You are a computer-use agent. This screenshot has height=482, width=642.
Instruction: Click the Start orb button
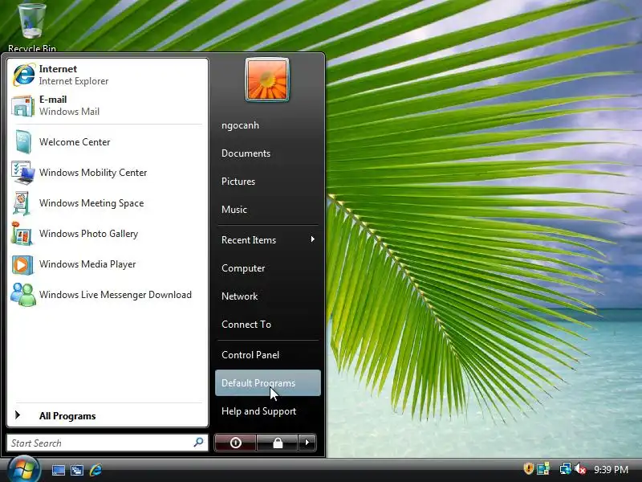tap(24, 470)
